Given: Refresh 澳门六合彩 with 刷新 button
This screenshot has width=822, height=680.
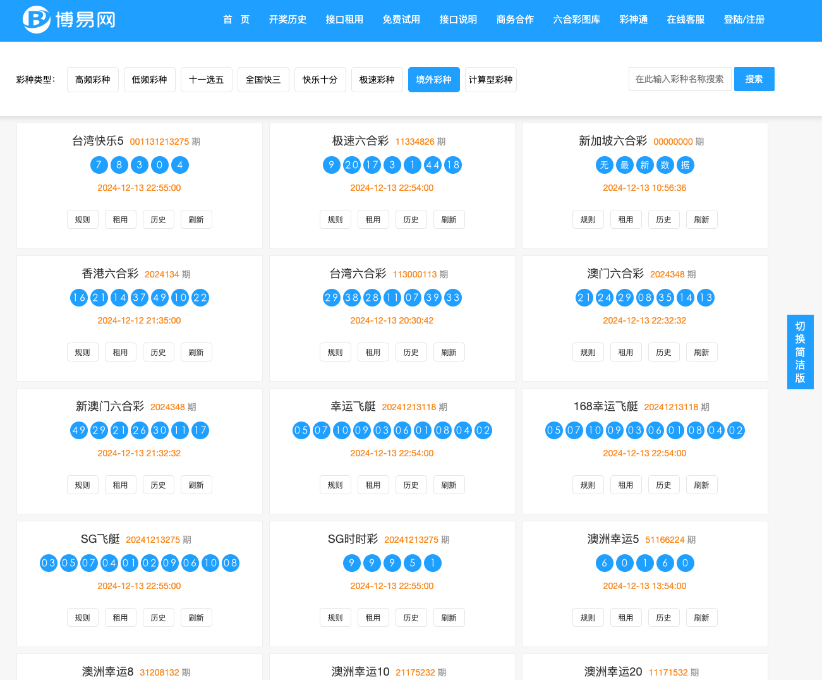Looking at the screenshot, I should coord(701,353).
